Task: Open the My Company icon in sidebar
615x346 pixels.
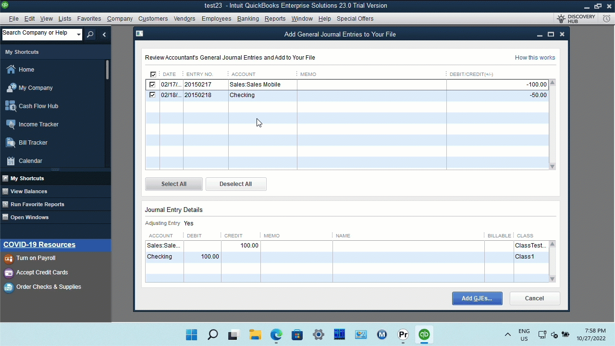Action: pos(11,88)
